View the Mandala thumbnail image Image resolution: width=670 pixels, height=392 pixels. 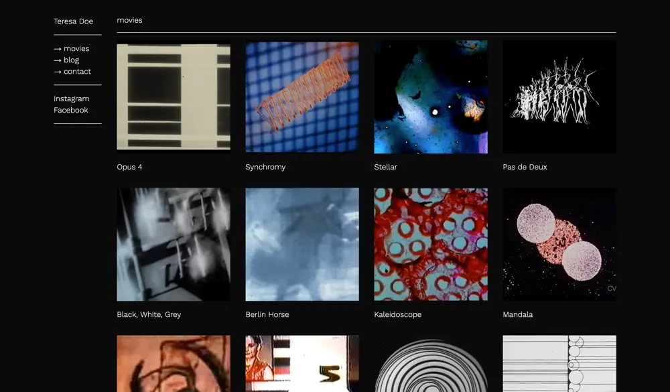click(559, 245)
